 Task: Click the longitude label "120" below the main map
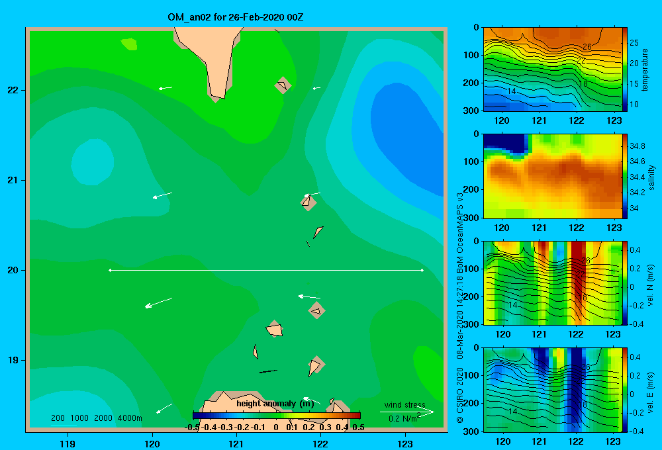[x=152, y=443]
